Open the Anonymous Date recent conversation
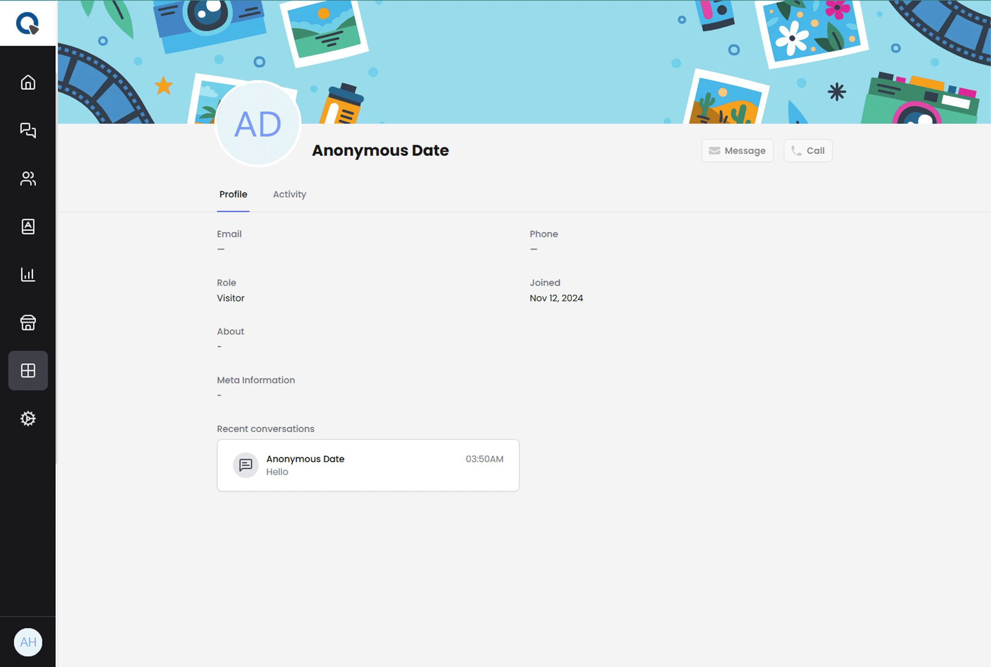The image size is (991, 667). 368,465
